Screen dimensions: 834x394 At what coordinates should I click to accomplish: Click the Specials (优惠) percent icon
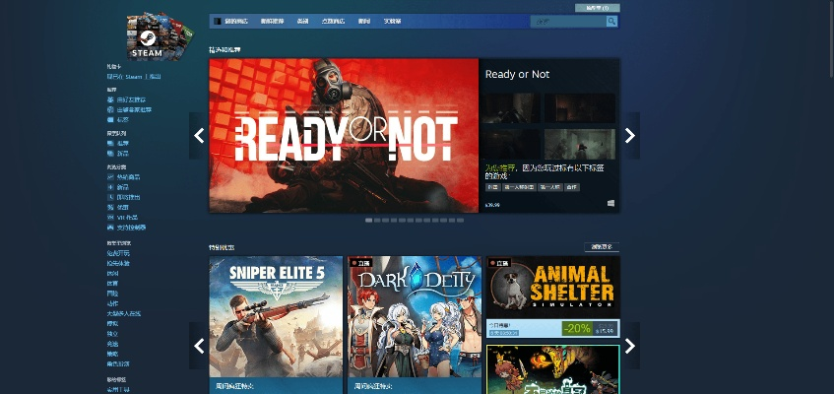[x=110, y=207]
